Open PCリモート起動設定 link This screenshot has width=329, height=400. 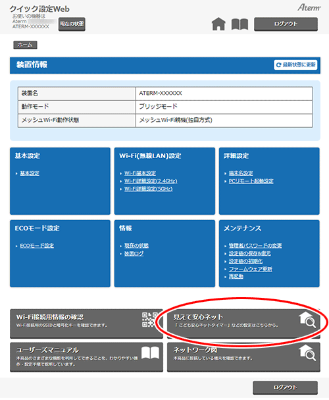tap(251, 181)
